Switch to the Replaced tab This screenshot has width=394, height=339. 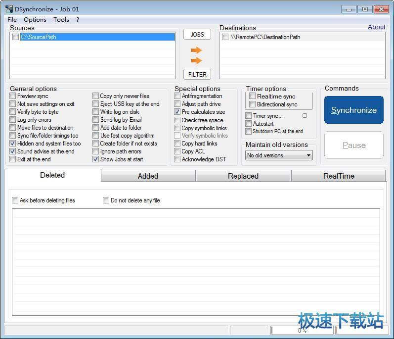click(243, 176)
